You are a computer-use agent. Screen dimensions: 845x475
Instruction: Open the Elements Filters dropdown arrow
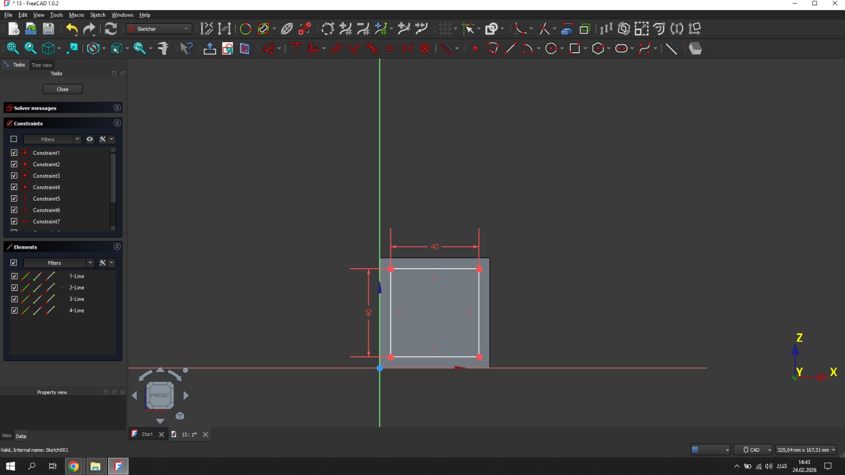pos(90,263)
